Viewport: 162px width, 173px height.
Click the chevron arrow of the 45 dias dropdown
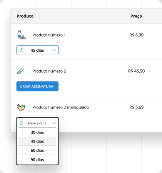point(54,50)
